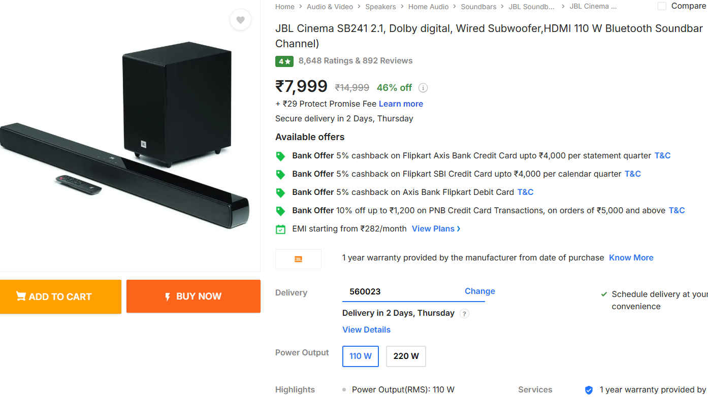Expand View Plans for EMI
The height and width of the screenshot is (397, 708).
(x=436, y=229)
